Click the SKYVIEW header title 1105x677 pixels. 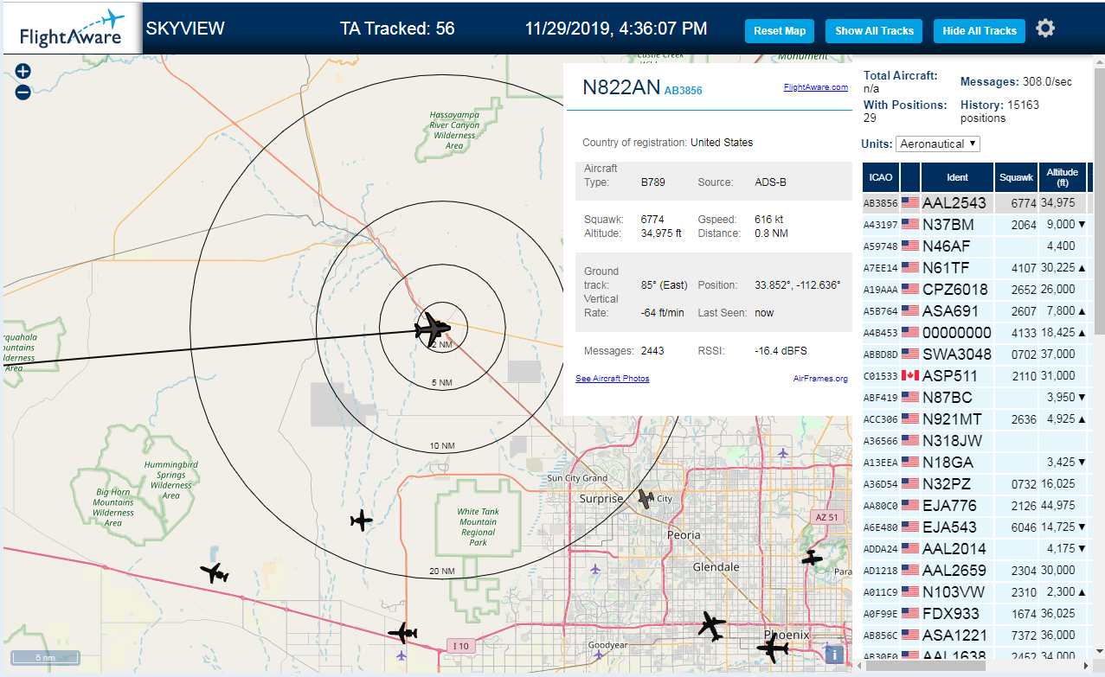pos(185,29)
